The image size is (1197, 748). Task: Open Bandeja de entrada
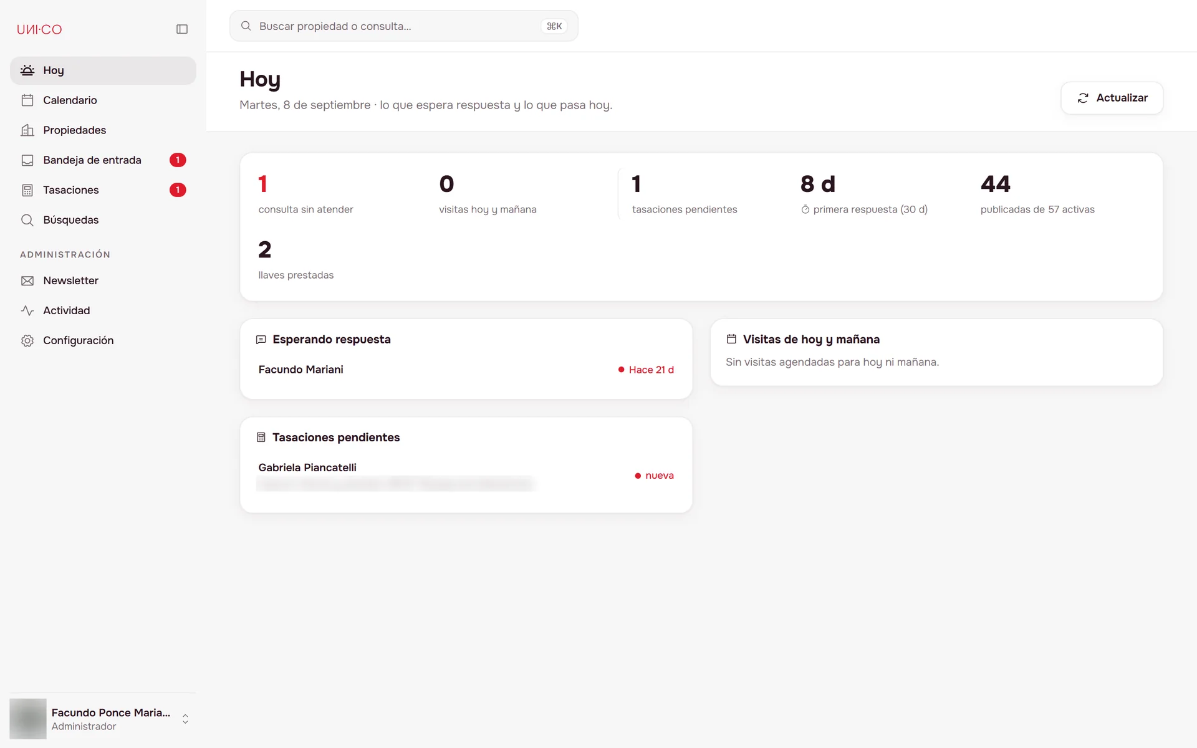tap(103, 160)
